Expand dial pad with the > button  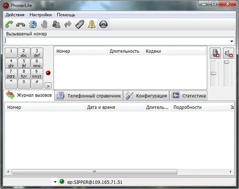(48, 85)
